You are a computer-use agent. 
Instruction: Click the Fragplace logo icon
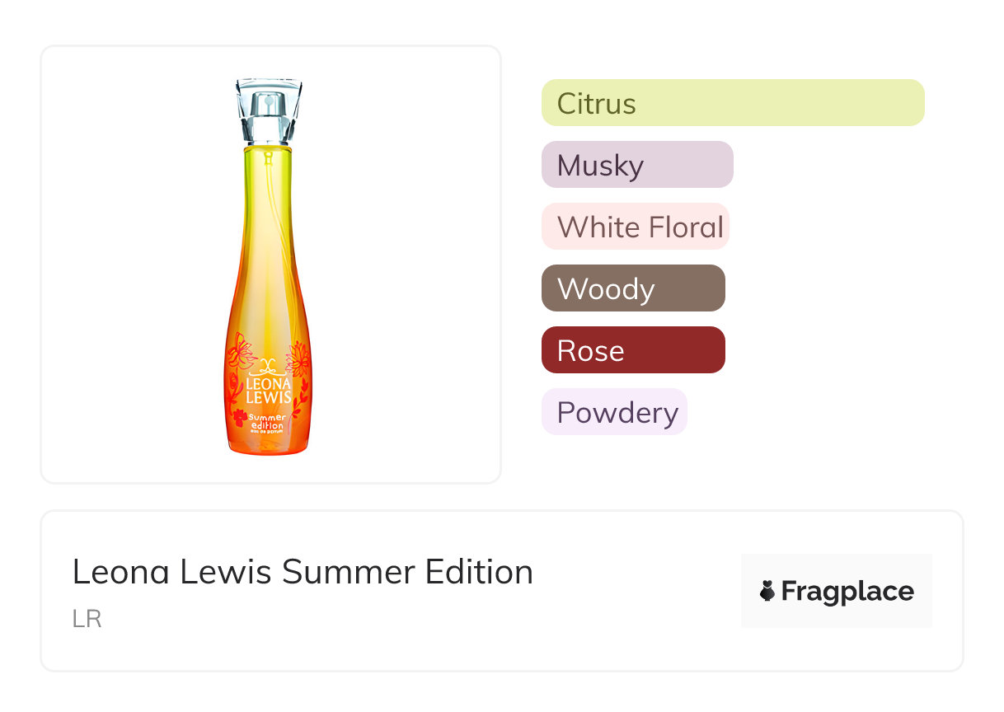click(x=767, y=591)
